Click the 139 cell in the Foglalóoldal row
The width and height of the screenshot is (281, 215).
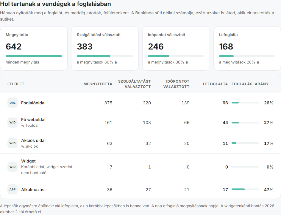tap(185, 103)
